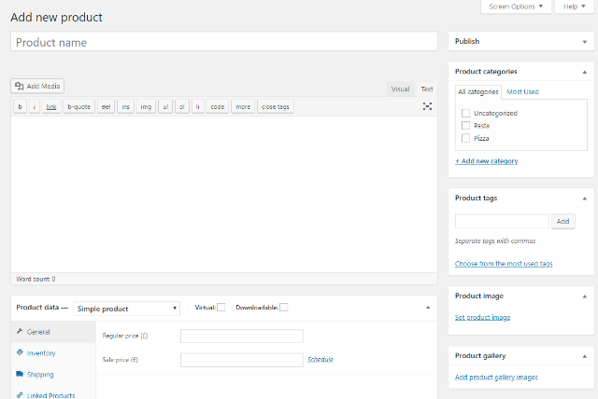Select the All categories tab
The width and height of the screenshot is (598, 399).
click(477, 91)
